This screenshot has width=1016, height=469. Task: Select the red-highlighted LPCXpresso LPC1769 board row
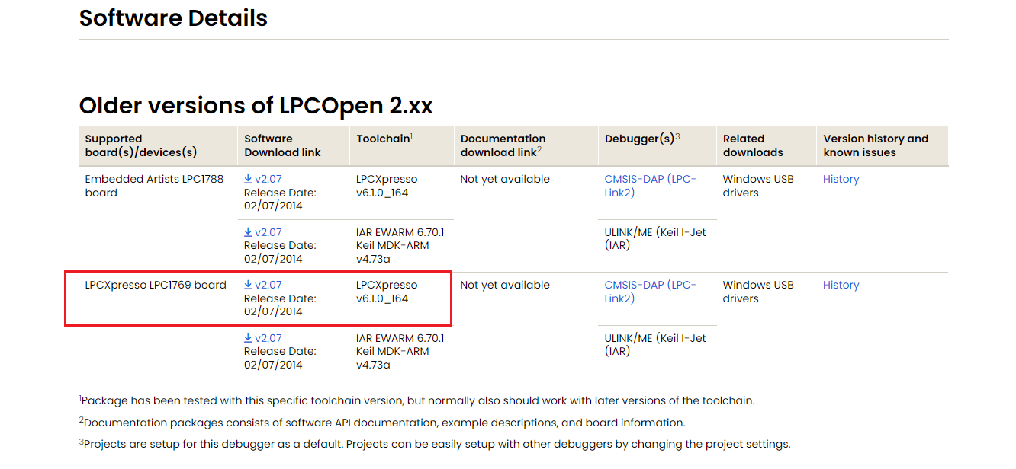tap(155, 284)
